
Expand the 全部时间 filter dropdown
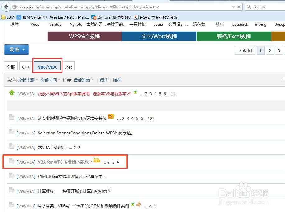click(x=50, y=80)
